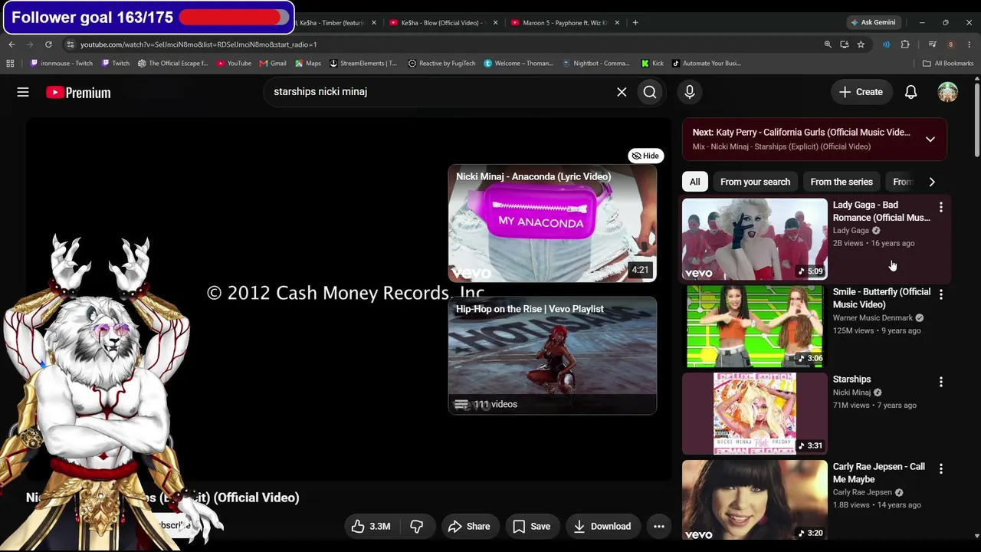Ask Gemini from the browser title bar
The width and height of the screenshot is (981, 552).
point(873,22)
